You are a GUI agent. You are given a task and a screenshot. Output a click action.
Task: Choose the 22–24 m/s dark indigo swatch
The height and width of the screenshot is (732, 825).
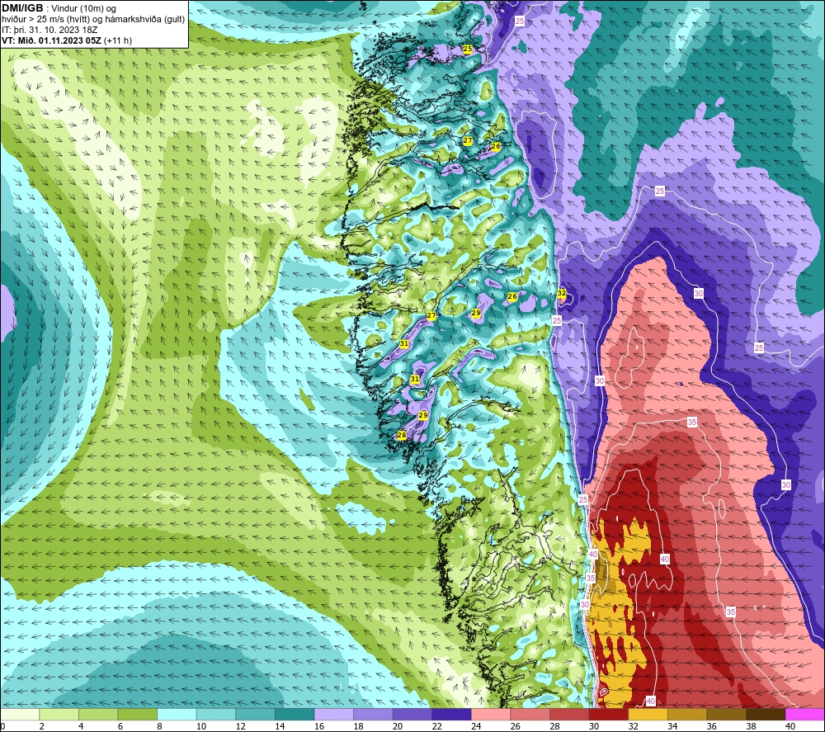tap(451, 714)
